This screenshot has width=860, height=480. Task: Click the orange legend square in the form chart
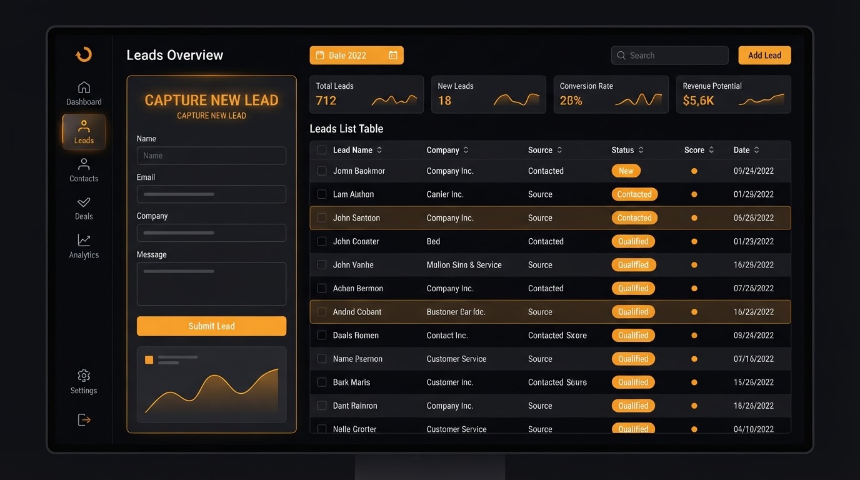[149, 360]
